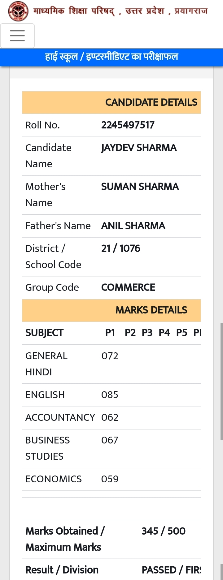Click the COMMERCE group code value
This screenshot has height=580, width=223.
pos(128,287)
